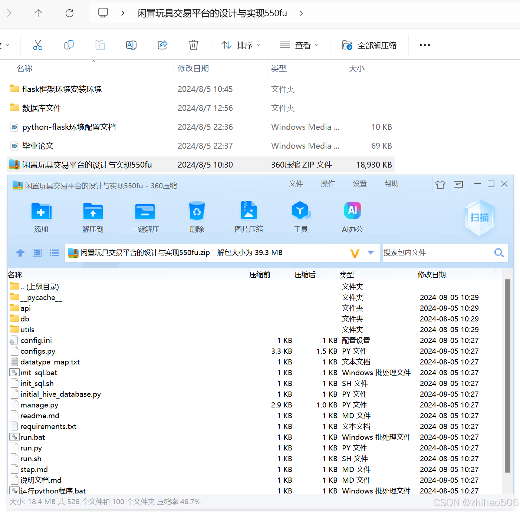Open 帮助 menu in 360压缩
The height and width of the screenshot is (512, 520).
392,184
